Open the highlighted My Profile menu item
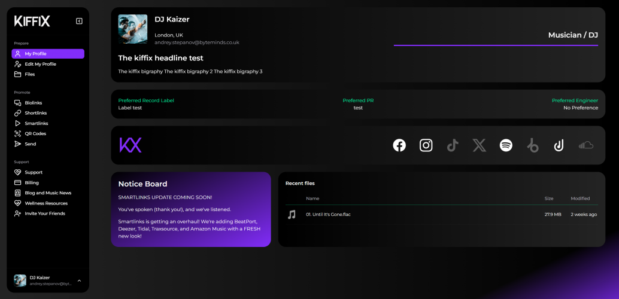This screenshot has height=299, width=619. click(x=48, y=54)
